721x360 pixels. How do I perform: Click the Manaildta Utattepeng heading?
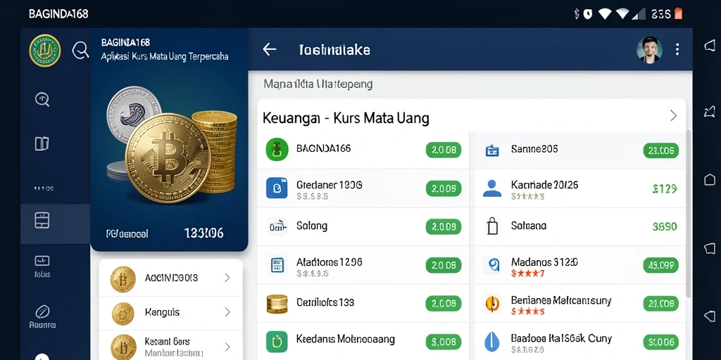(318, 84)
